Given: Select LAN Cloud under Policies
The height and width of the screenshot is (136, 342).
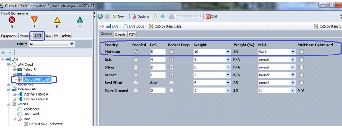Looking at the screenshot, I should click(31, 114).
